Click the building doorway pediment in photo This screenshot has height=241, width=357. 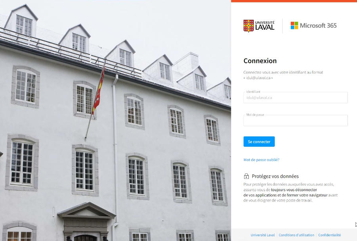click(86, 211)
